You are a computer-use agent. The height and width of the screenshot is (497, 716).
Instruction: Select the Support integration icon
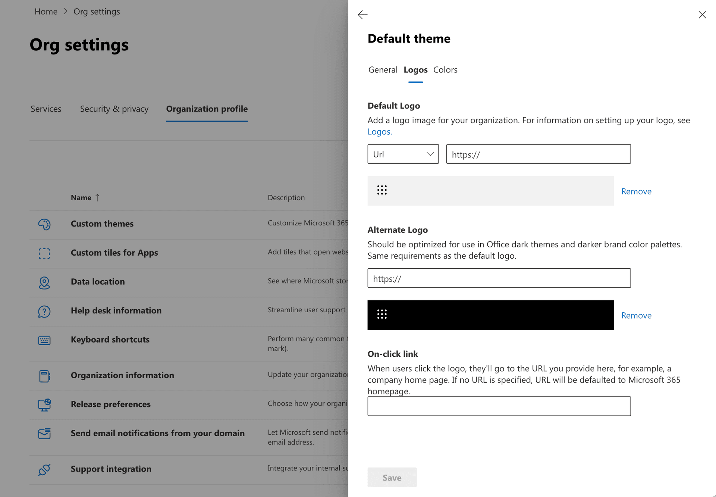(x=44, y=469)
